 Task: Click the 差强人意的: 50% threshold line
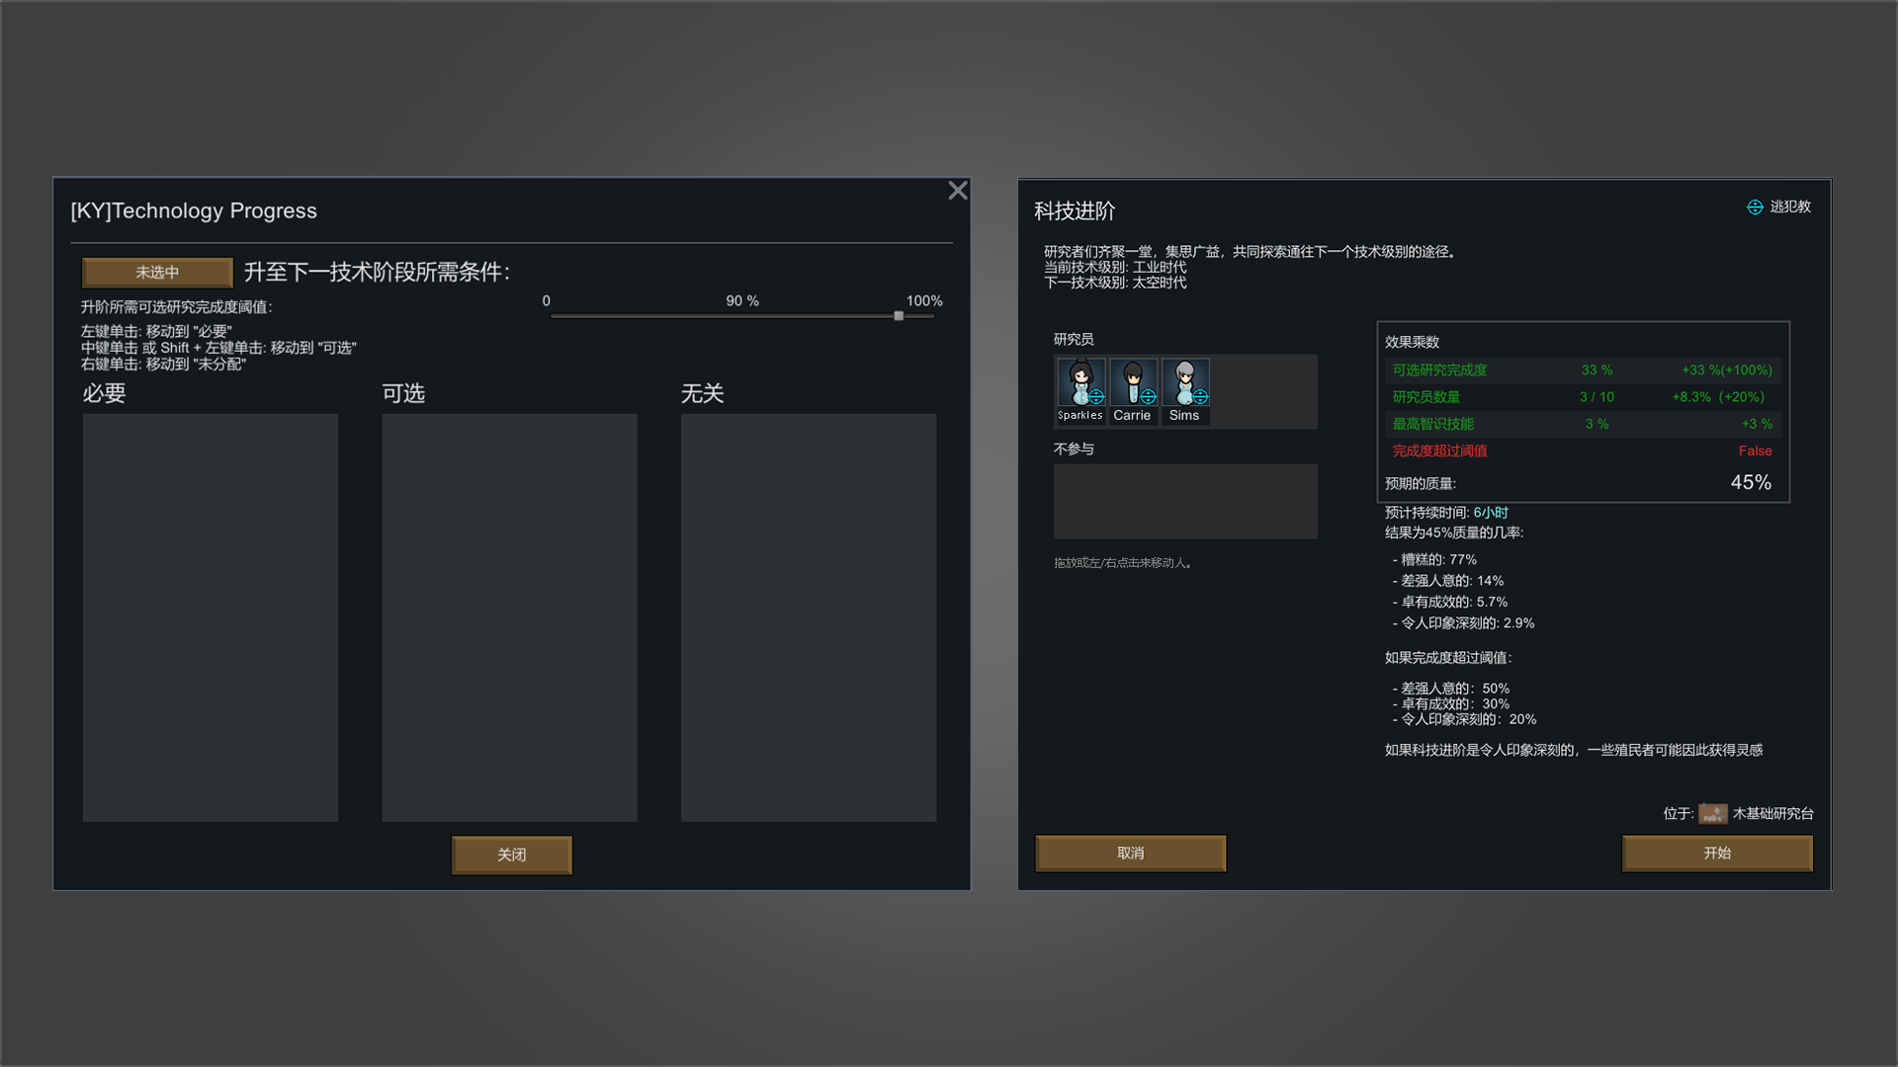(1451, 689)
